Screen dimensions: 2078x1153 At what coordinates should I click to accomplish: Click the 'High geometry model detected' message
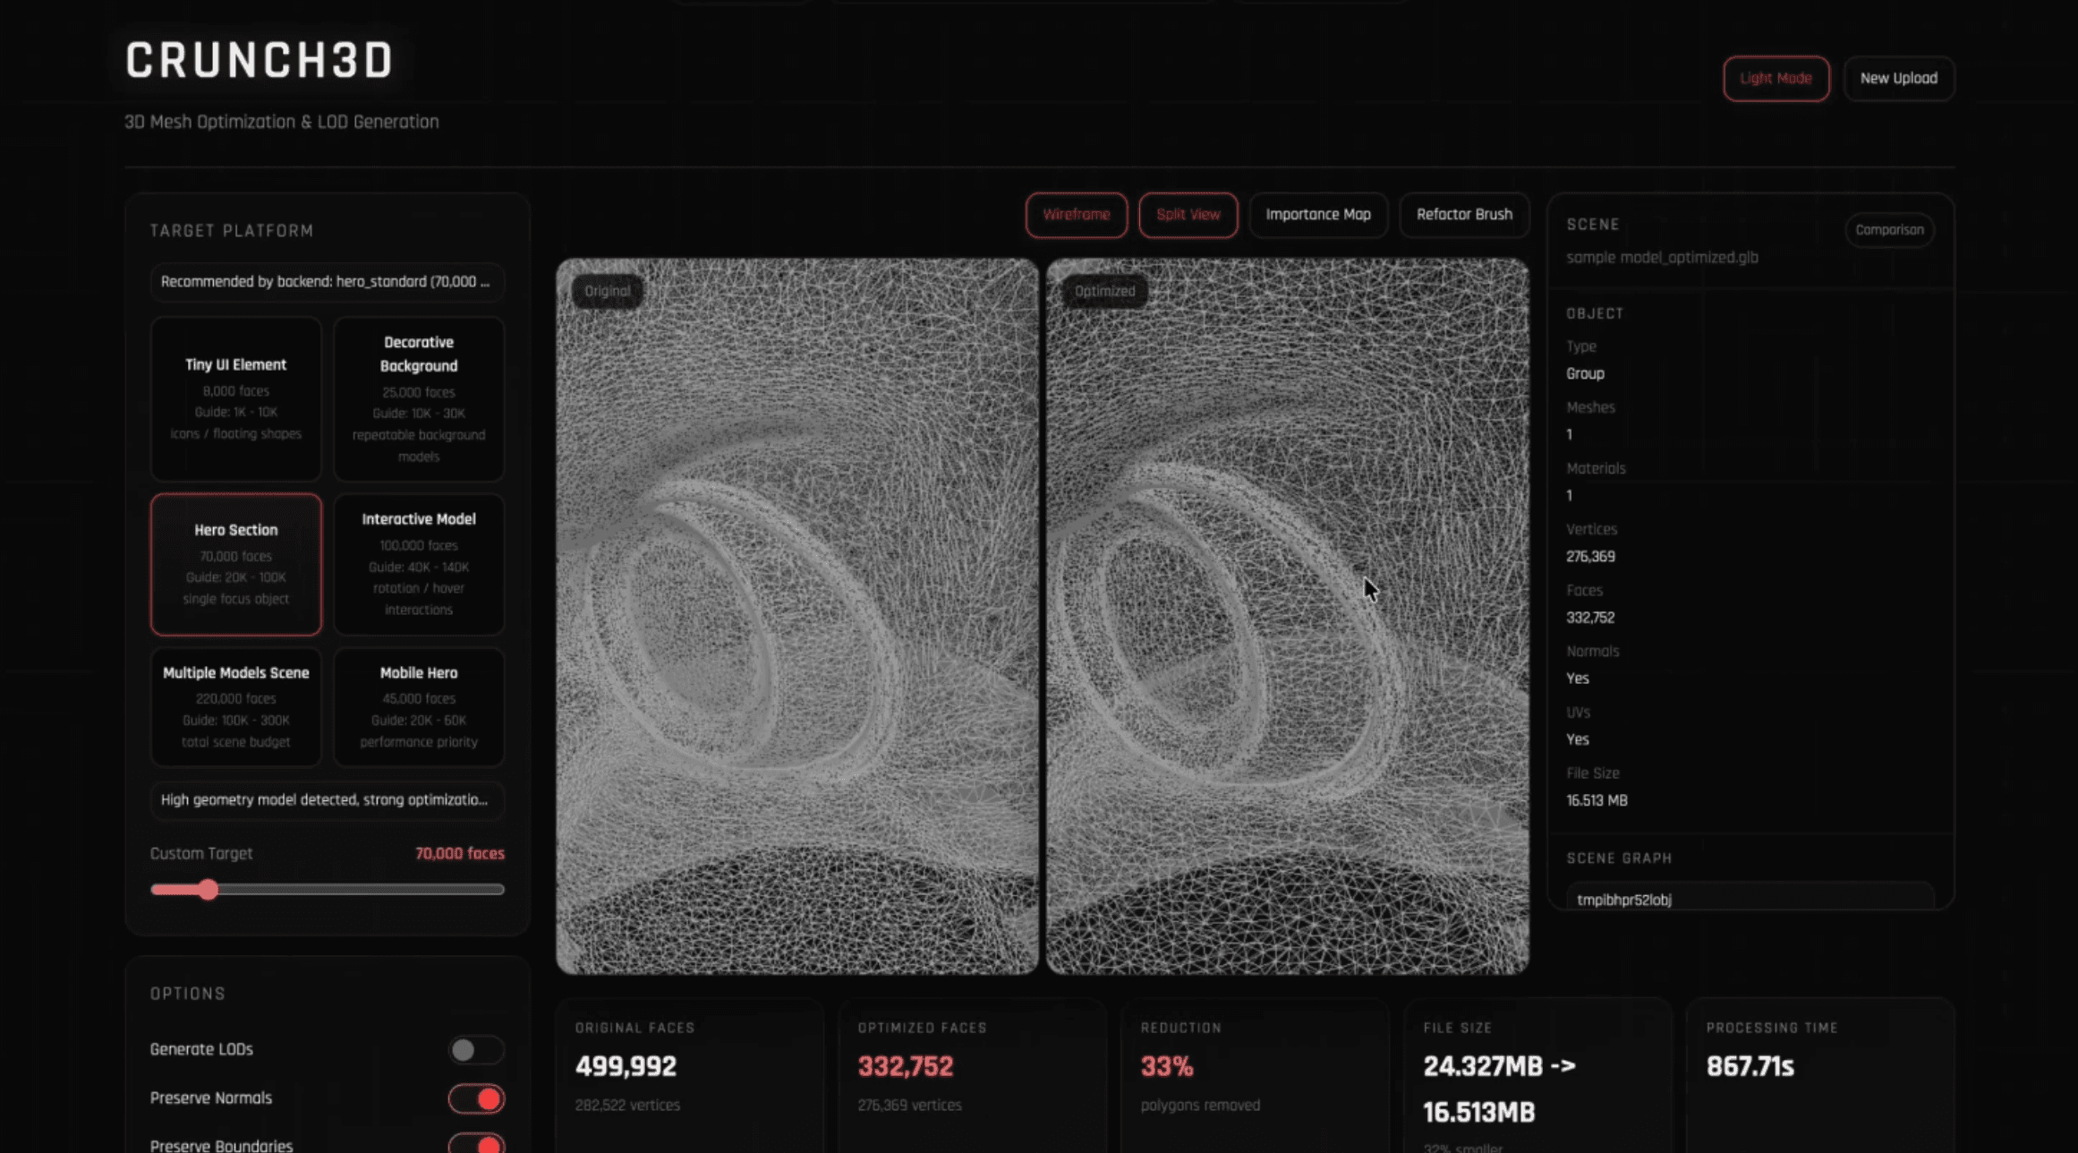pyautogui.click(x=327, y=800)
